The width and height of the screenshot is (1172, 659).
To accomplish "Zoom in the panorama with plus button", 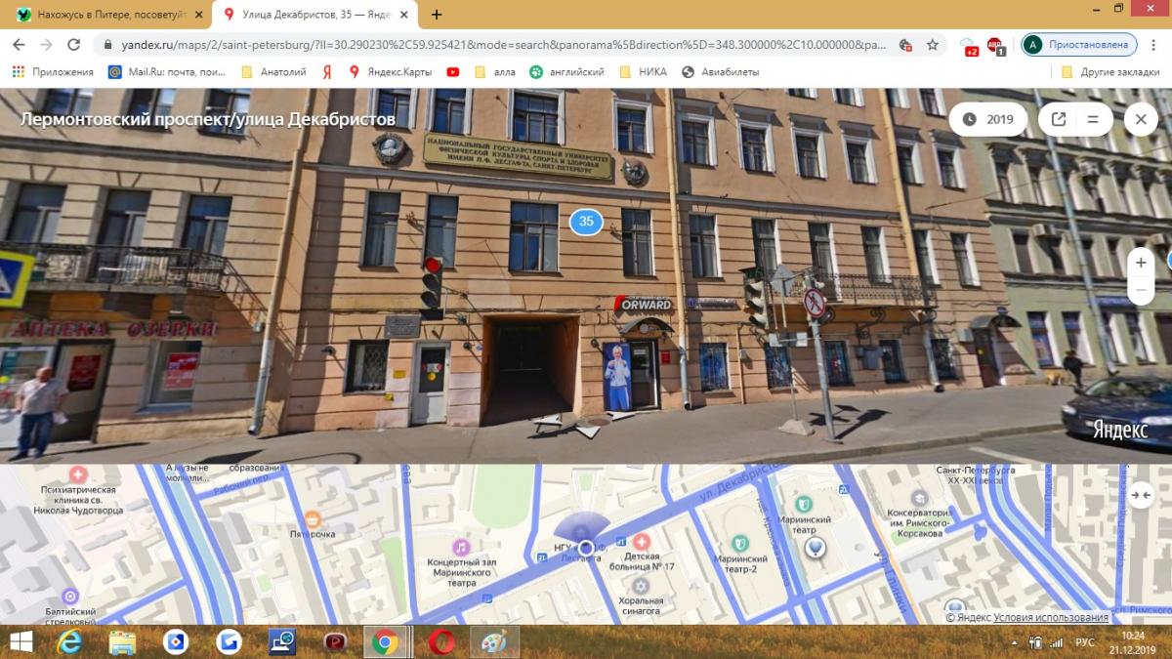I will coord(1140,263).
